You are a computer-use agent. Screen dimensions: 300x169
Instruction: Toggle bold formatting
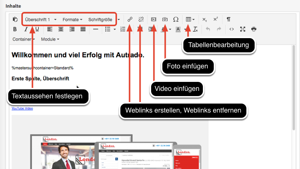coord(15,29)
